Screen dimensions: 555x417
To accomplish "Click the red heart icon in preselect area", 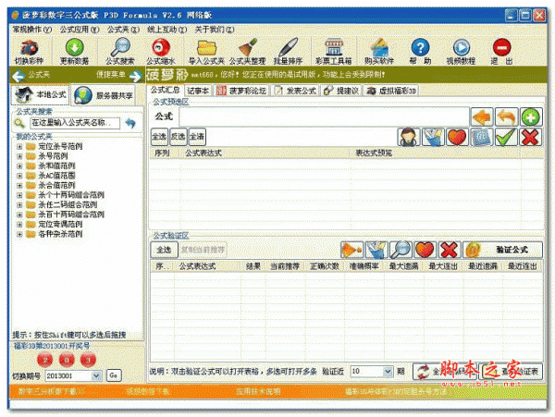I will click(457, 137).
